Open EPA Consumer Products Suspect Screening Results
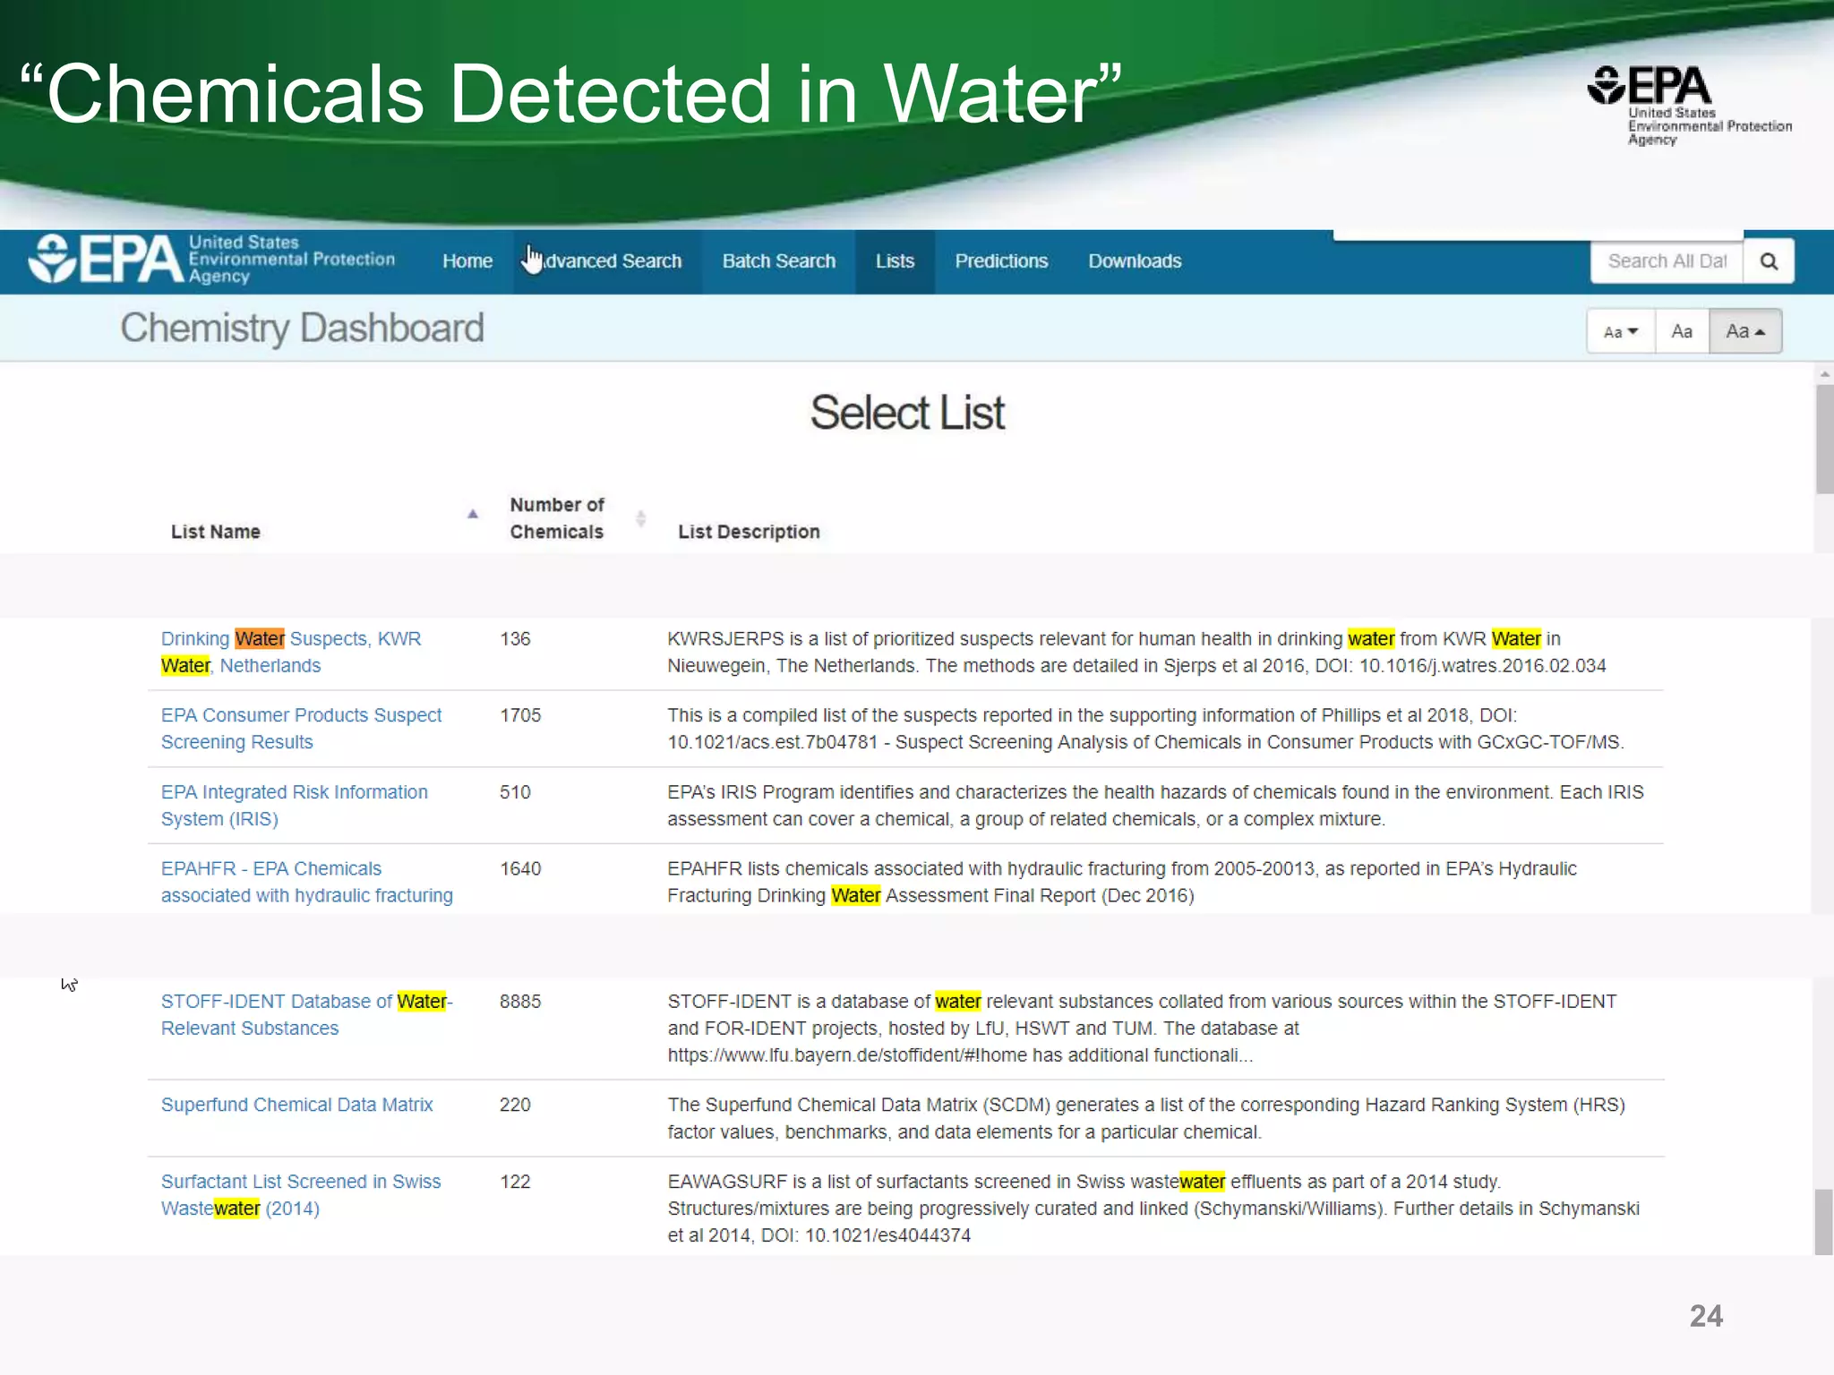The width and height of the screenshot is (1834, 1375). 301,729
